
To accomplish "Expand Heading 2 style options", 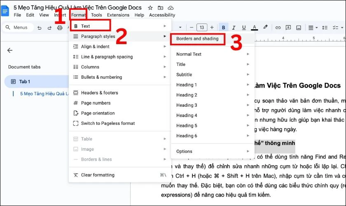I will (x=213, y=95).
